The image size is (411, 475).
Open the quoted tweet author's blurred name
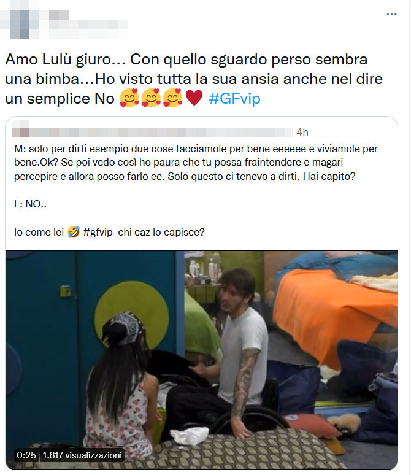click(x=162, y=133)
